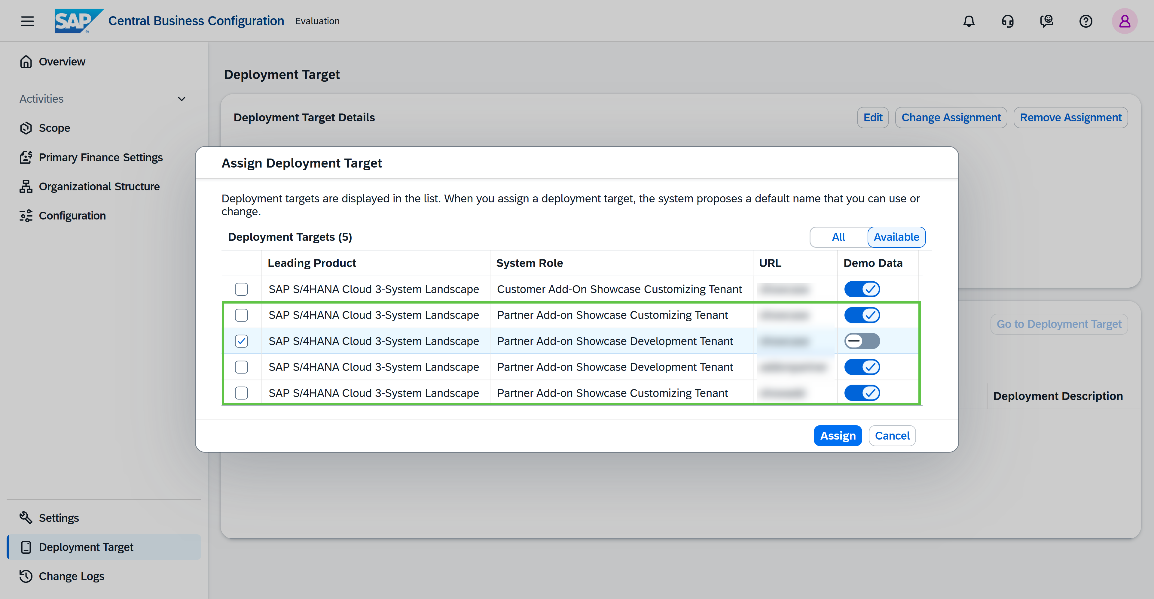Open the support headset icon

(1008, 21)
